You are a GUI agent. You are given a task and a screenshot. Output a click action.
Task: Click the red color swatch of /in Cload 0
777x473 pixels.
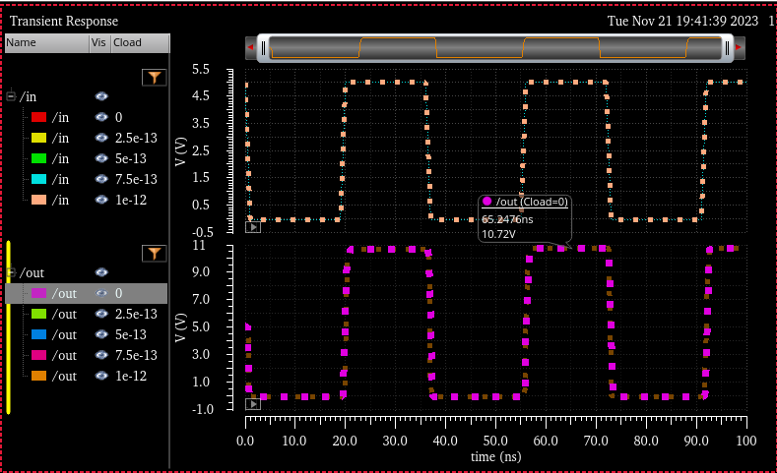(x=39, y=117)
